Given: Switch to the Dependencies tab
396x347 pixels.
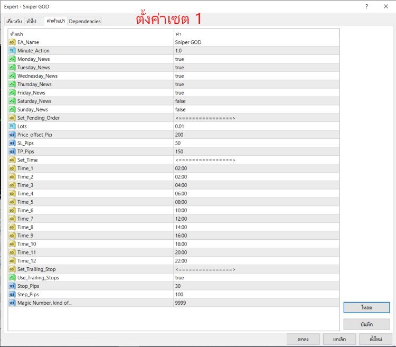Looking at the screenshot, I should (84, 21).
